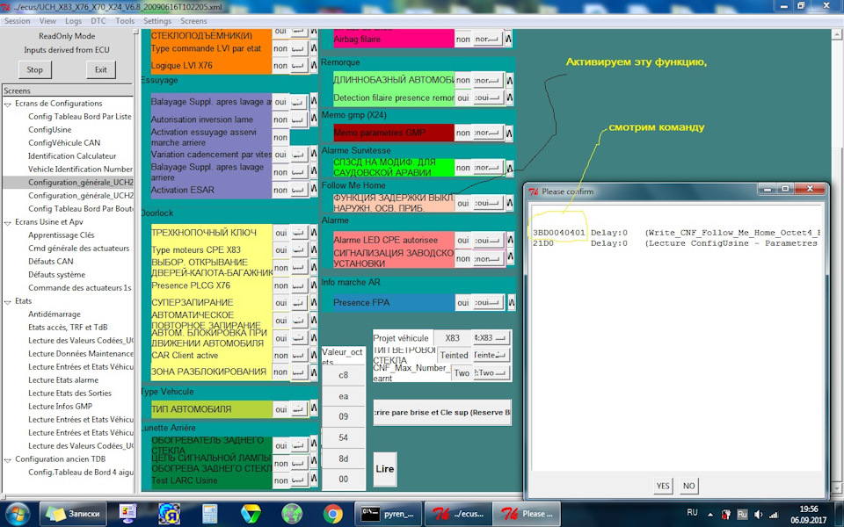Open the Session menu
Screen dimensions: 844x527
point(18,21)
